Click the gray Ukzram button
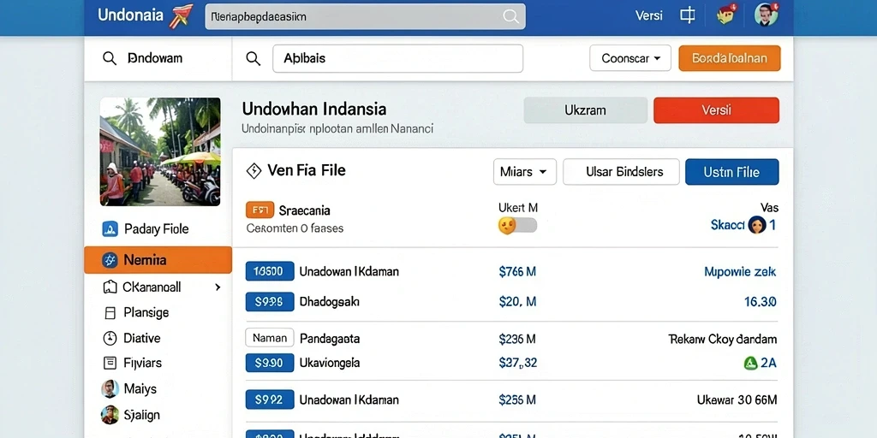The width and height of the screenshot is (877, 438). coord(585,110)
